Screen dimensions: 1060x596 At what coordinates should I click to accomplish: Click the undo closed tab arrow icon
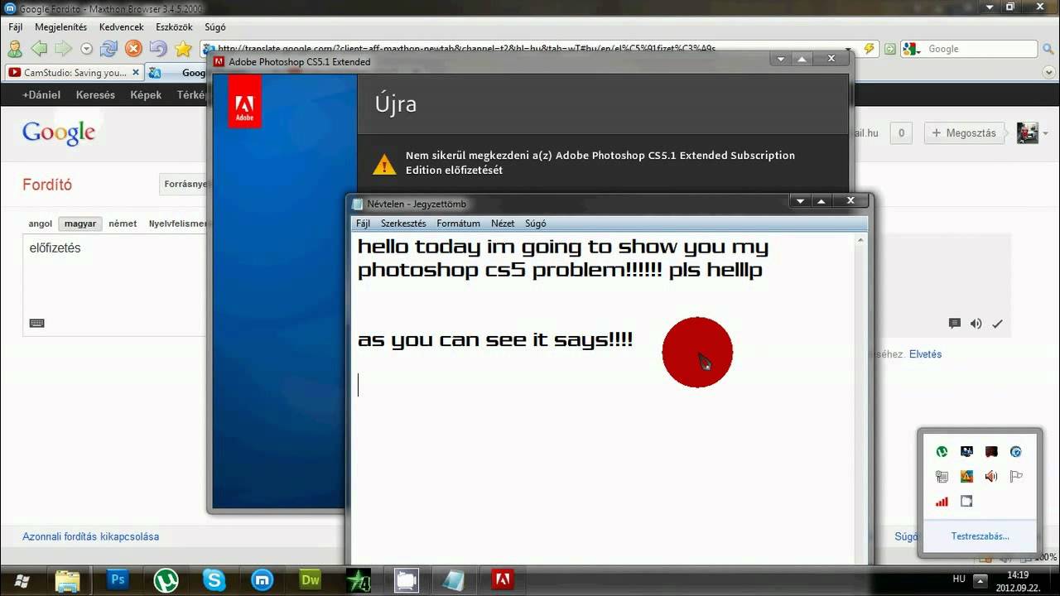coord(158,49)
